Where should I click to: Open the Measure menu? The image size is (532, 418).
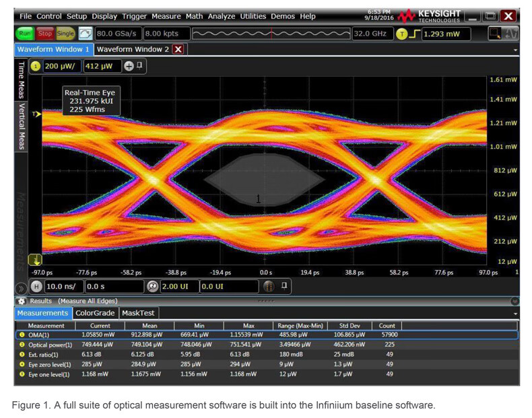pyautogui.click(x=166, y=16)
